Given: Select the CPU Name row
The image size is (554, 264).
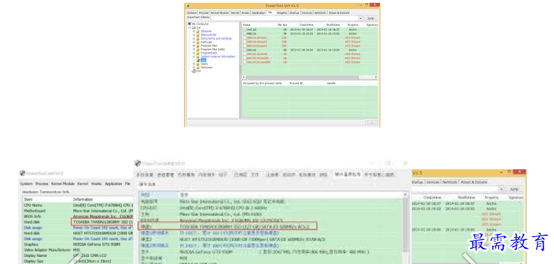Looking at the screenshot, I should click(x=78, y=205).
